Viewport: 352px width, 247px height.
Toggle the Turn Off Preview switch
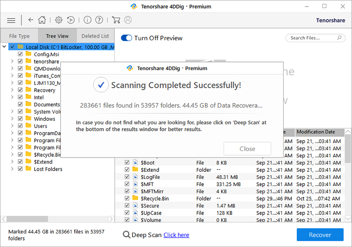point(126,38)
